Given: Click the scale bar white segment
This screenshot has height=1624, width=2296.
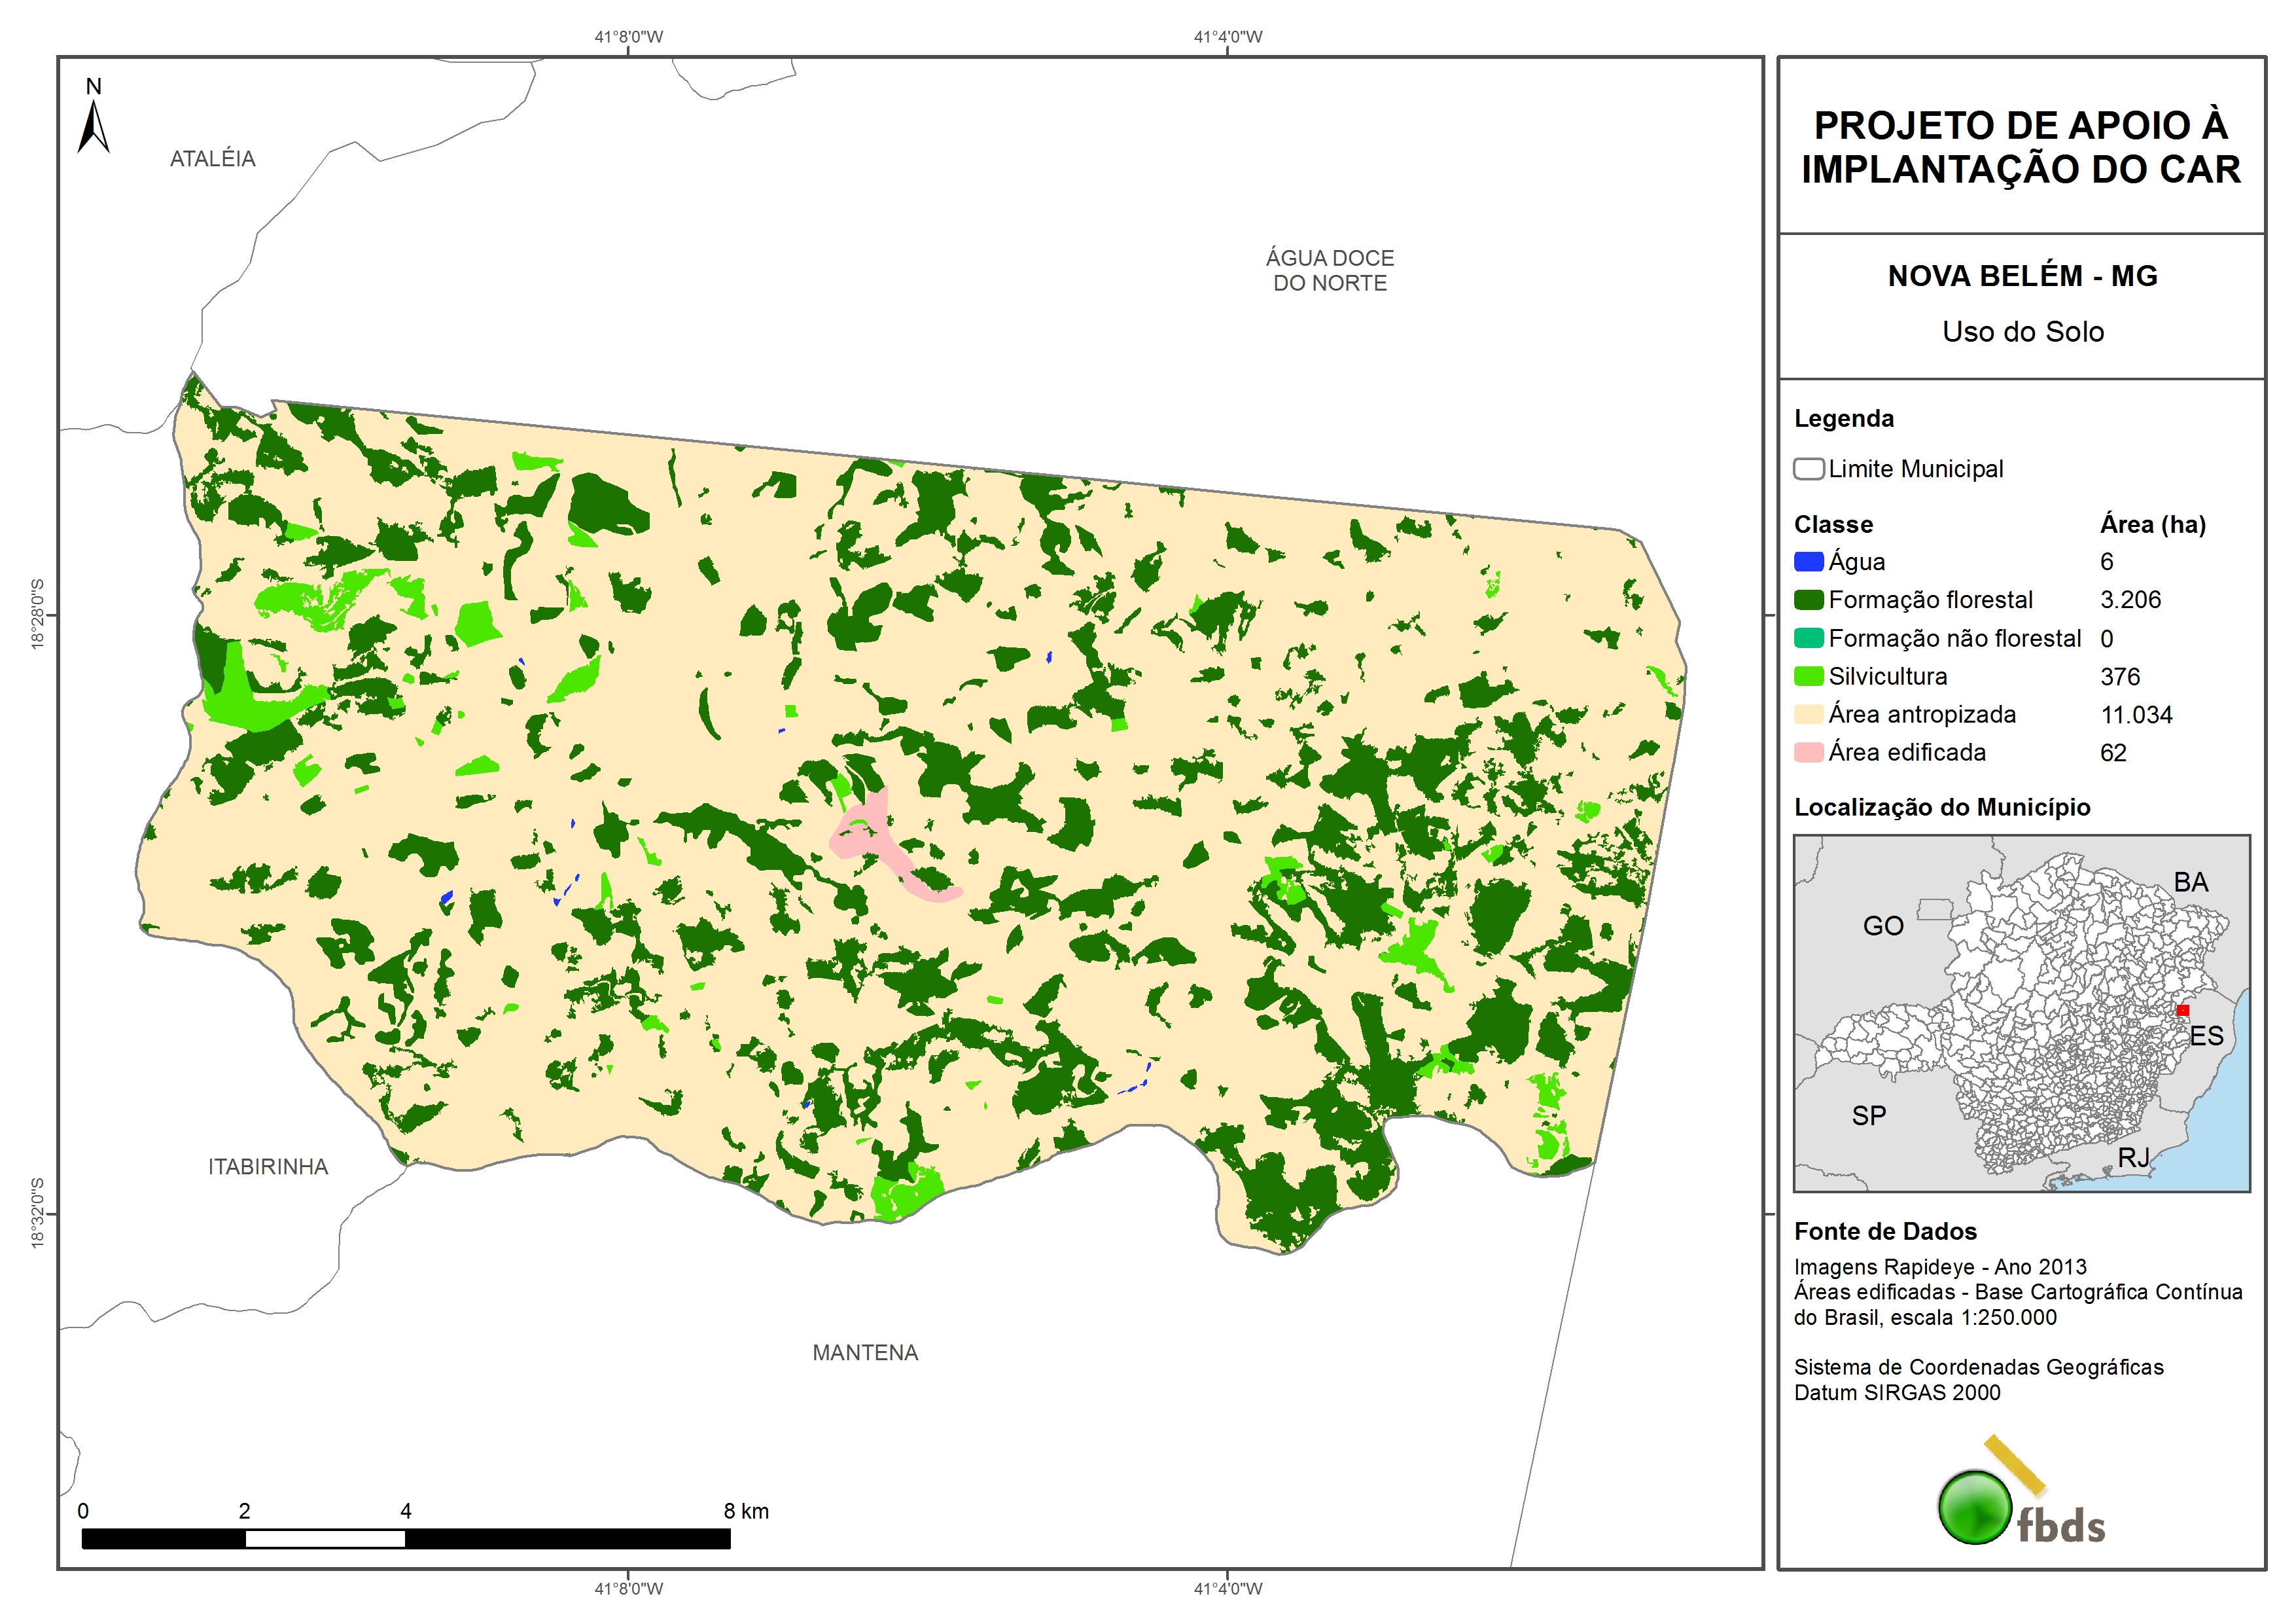Looking at the screenshot, I should (325, 1539).
